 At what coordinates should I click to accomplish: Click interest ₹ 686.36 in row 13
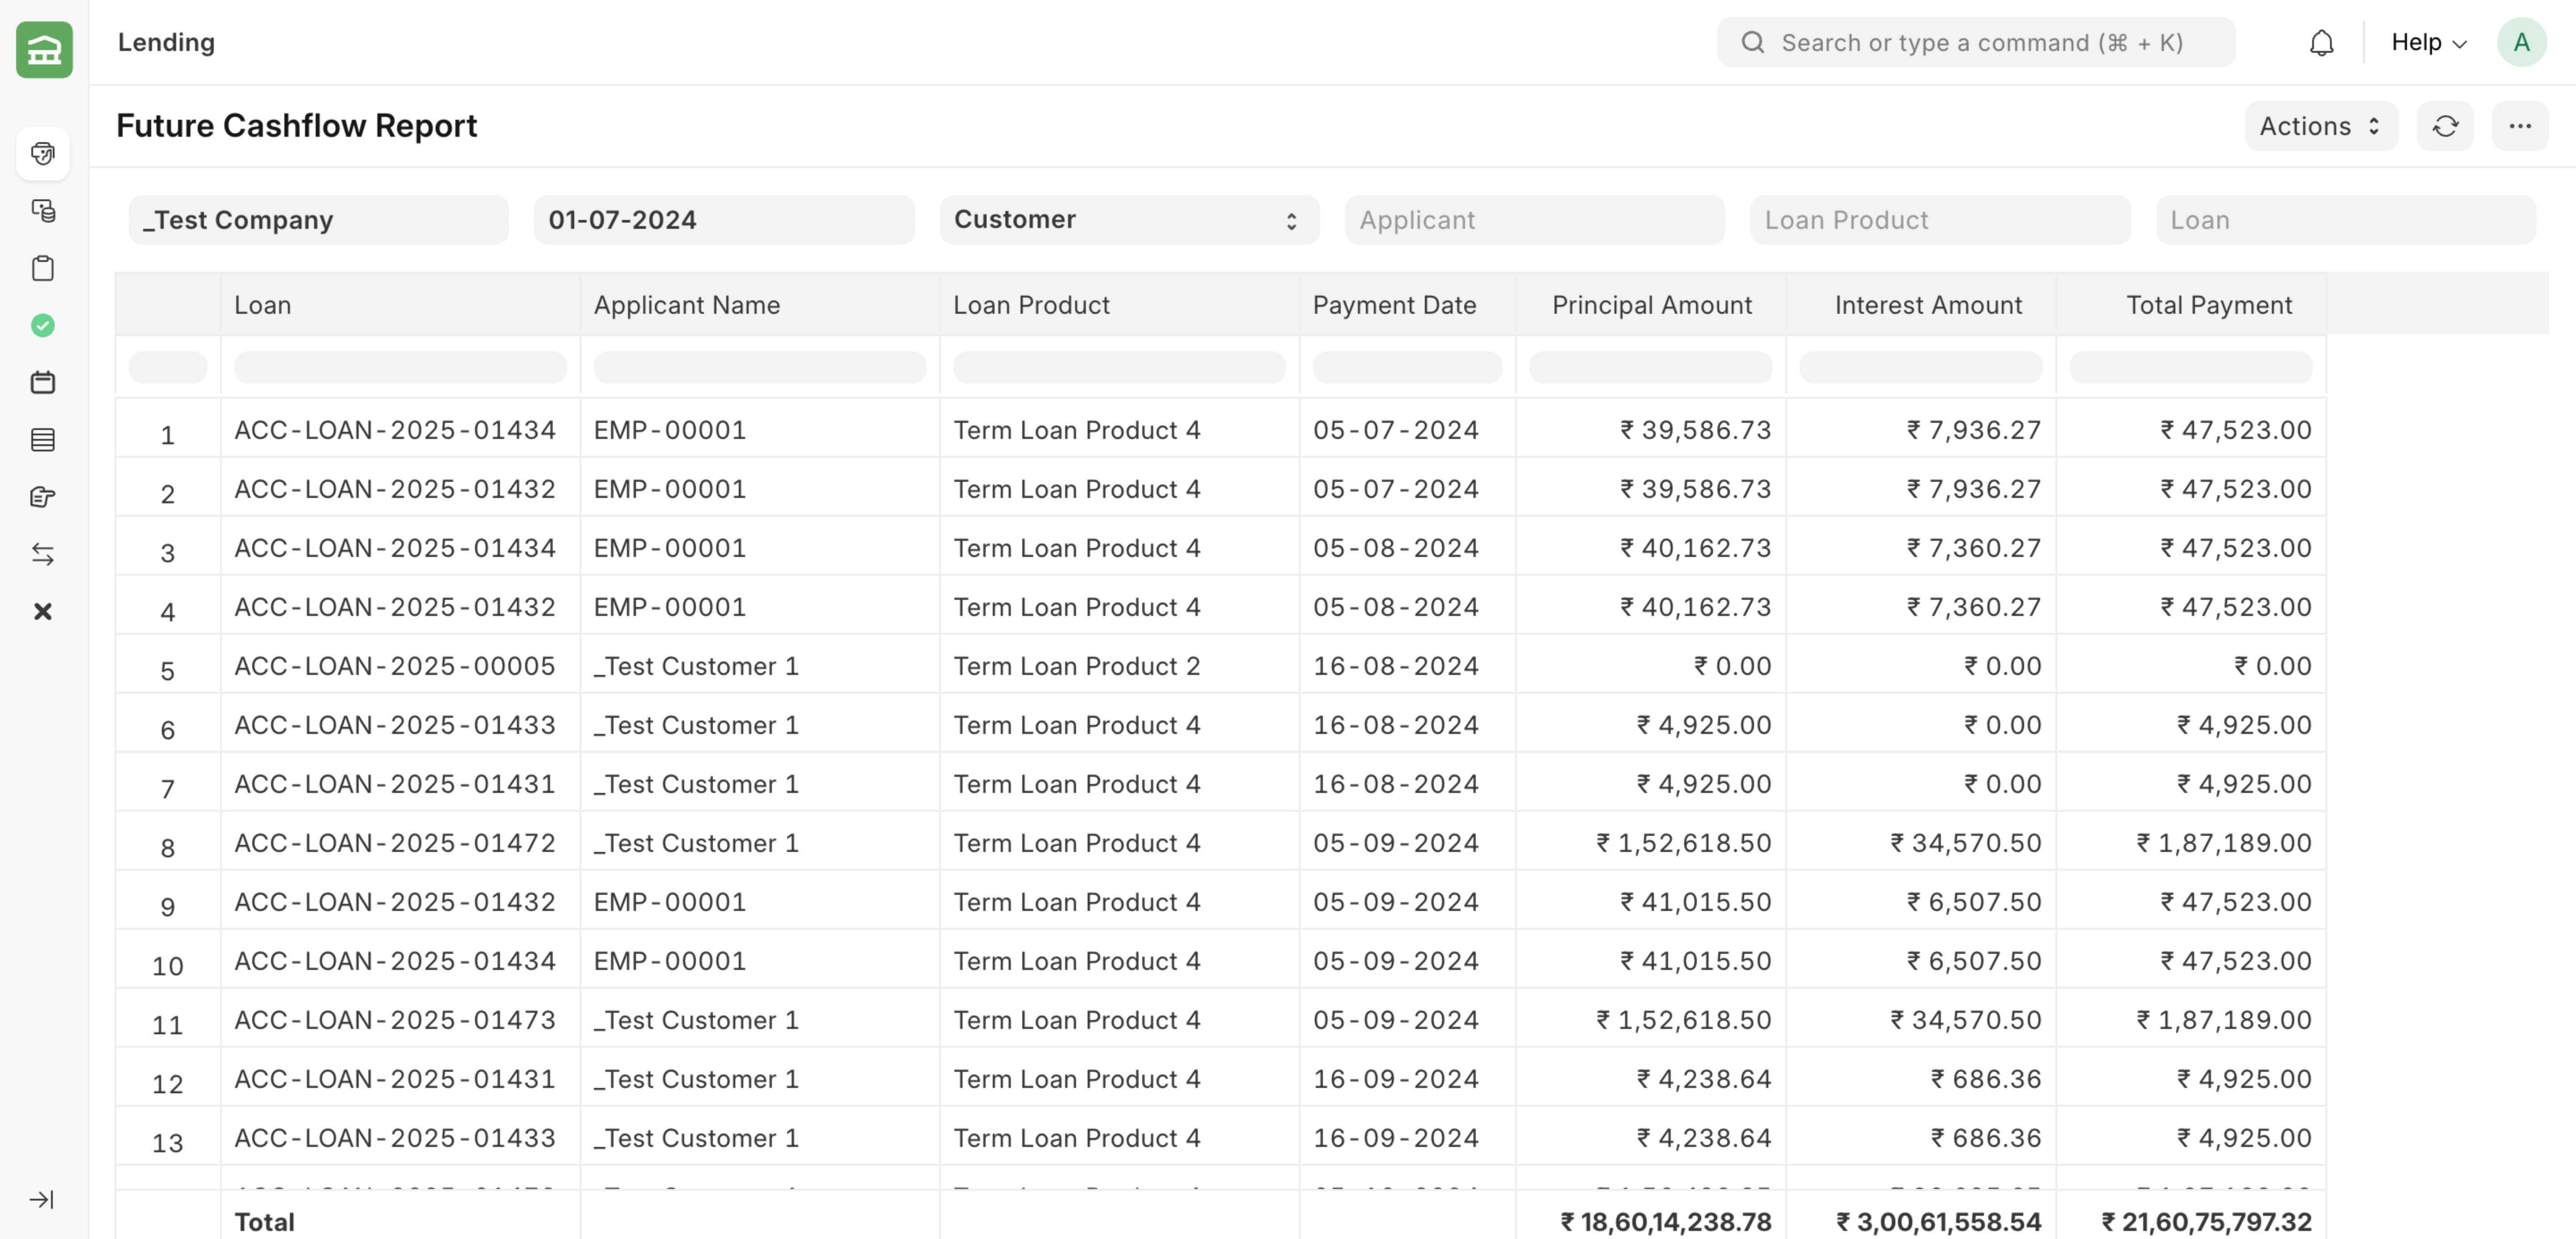coord(1987,1137)
